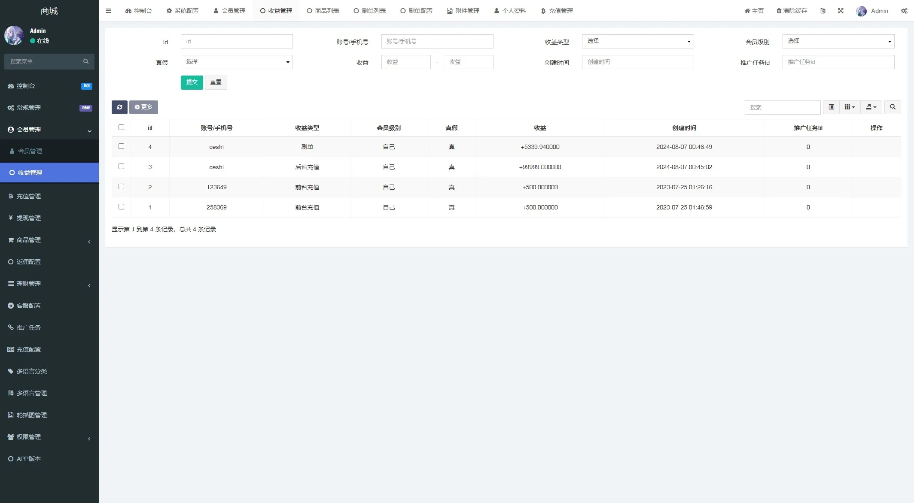Click the language switch icon in header
Viewport: 914px width, 503px height.
point(823,11)
